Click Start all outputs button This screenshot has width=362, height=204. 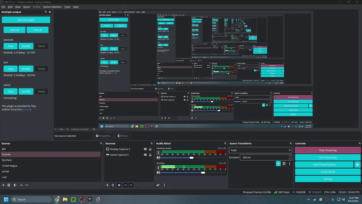[14, 30]
